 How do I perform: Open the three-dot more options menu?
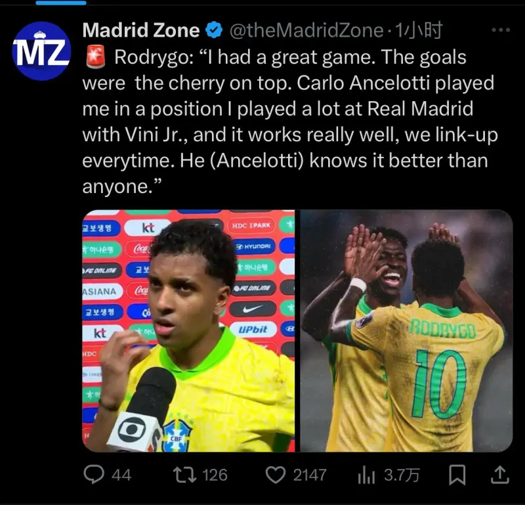(x=501, y=30)
